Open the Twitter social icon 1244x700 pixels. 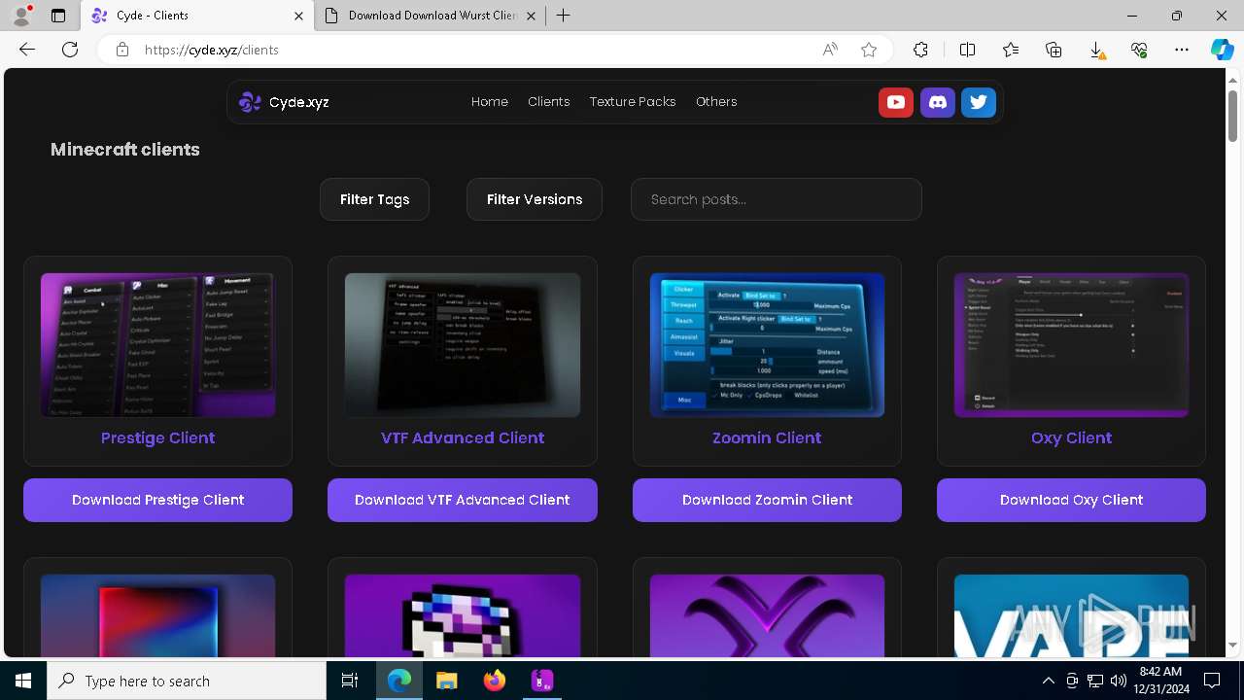coord(979,102)
